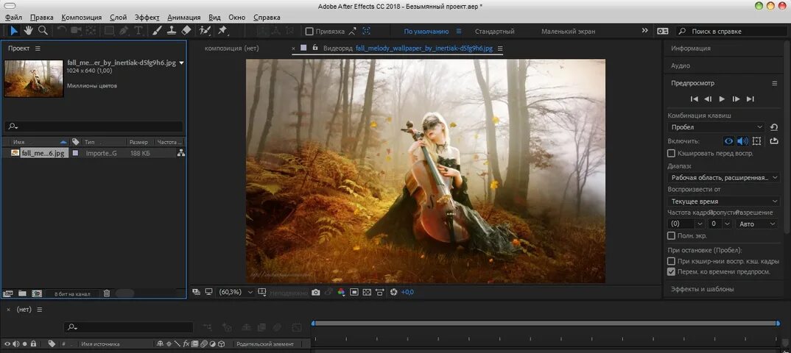Select the Rectangle shape tool
Image resolution: width=791 pixels, height=353 pixels.
pyautogui.click(x=109, y=31)
